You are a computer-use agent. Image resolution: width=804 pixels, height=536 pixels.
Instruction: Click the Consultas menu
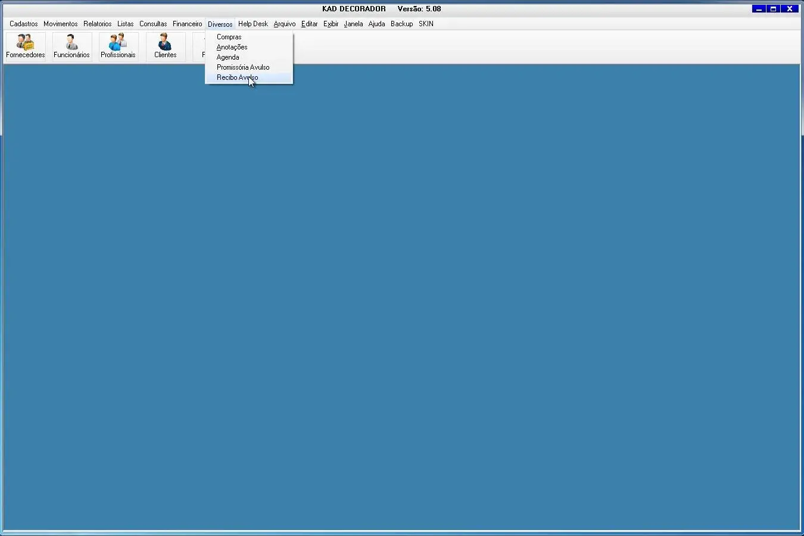[x=153, y=24]
